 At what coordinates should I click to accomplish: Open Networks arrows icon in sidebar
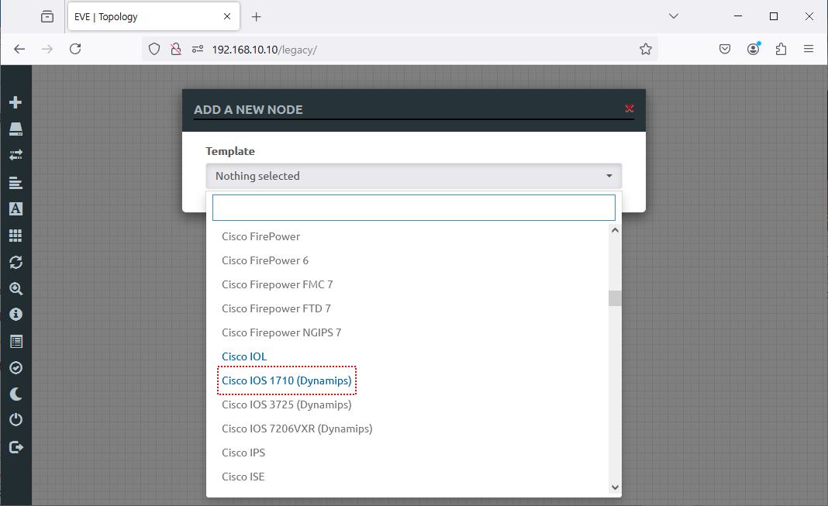pyautogui.click(x=16, y=155)
